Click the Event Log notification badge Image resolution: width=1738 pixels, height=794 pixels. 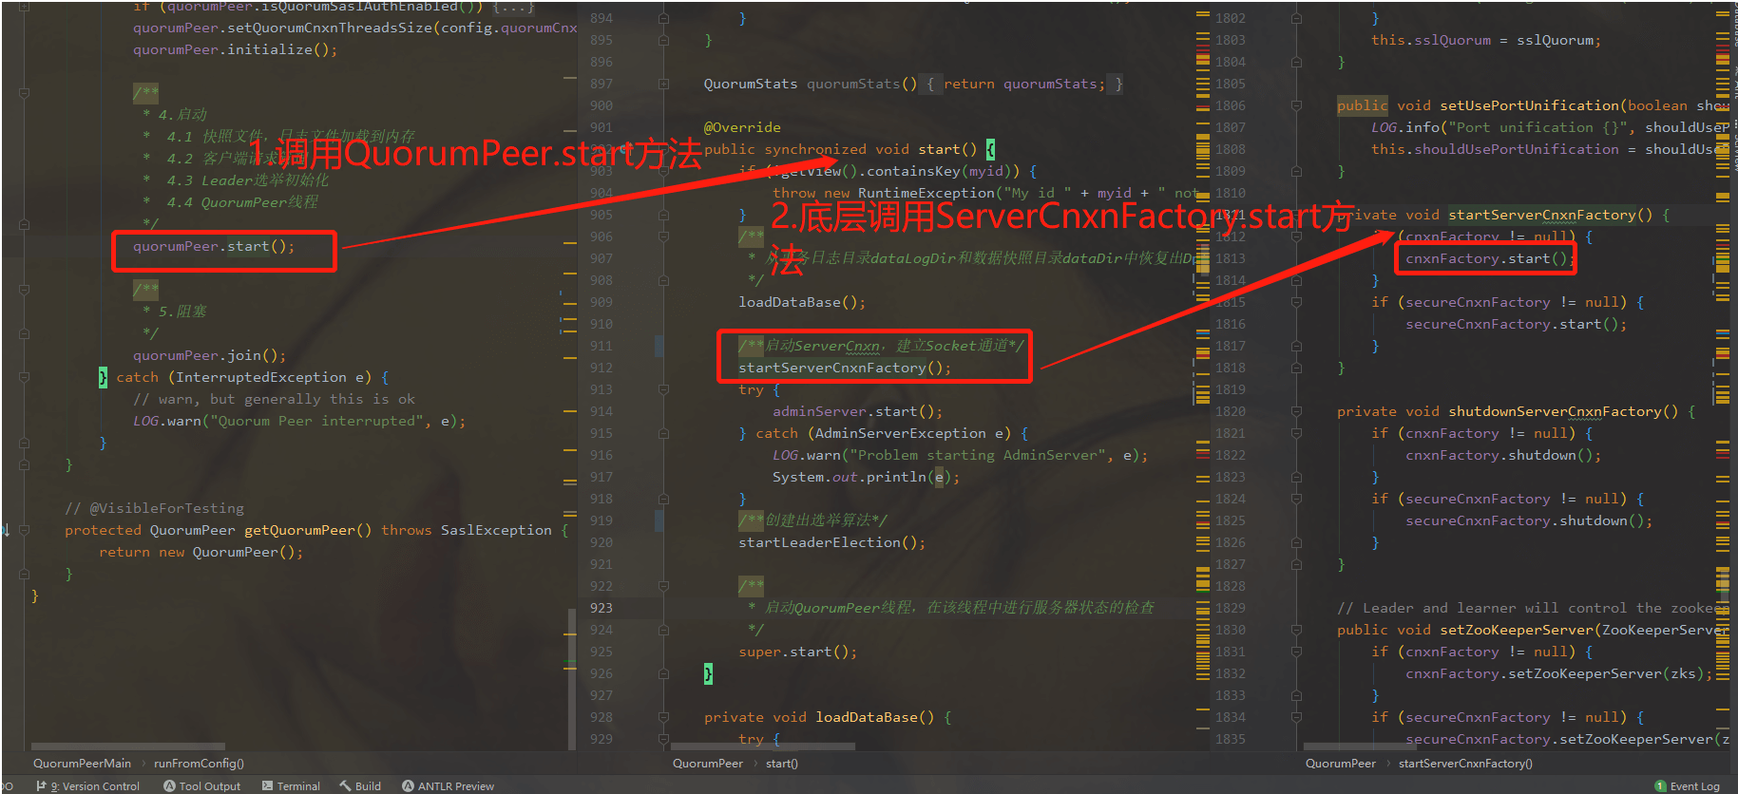tap(1660, 785)
